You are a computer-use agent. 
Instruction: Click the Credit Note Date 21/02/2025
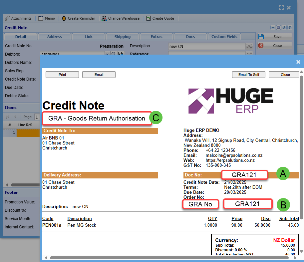(x=235, y=182)
